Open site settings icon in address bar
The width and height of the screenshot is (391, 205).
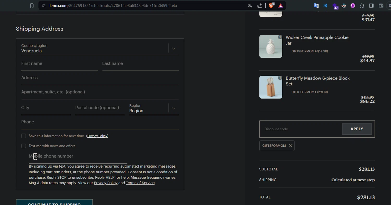click(x=44, y=5)
